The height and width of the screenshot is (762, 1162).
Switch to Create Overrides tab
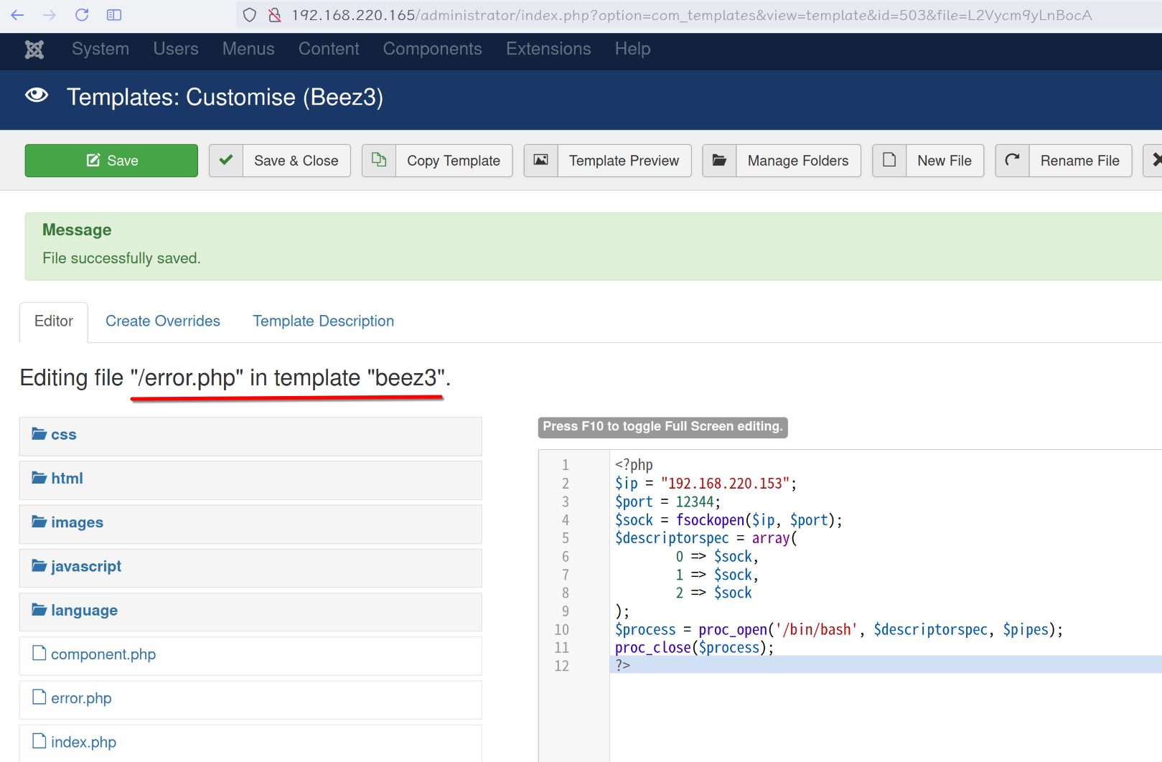click(163, 321)
